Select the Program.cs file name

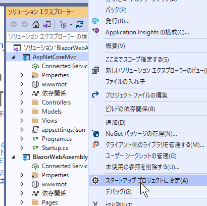(57, 139)
